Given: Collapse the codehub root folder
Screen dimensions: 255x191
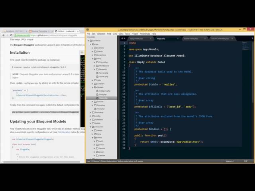Looking at the screenshot, I should coord(88,41).
